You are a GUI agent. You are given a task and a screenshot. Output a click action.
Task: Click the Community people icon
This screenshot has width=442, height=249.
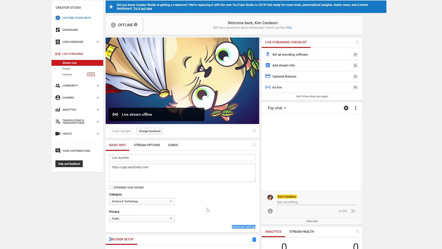pos(58,85)
